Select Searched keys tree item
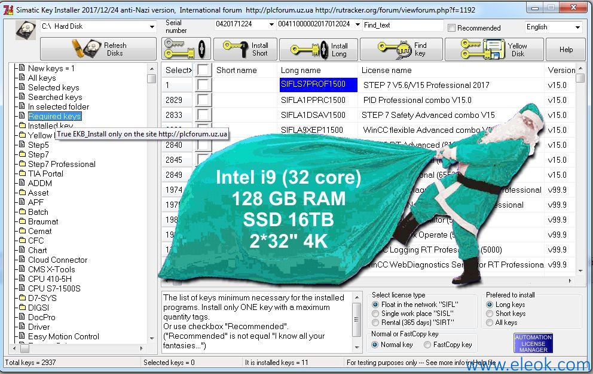This screenshot has height=374, width=593. tap(55, 97)
